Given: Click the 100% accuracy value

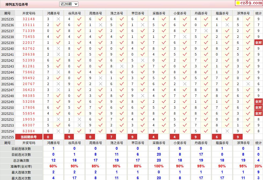Looking at the screenshot, I should coord(159,166).
